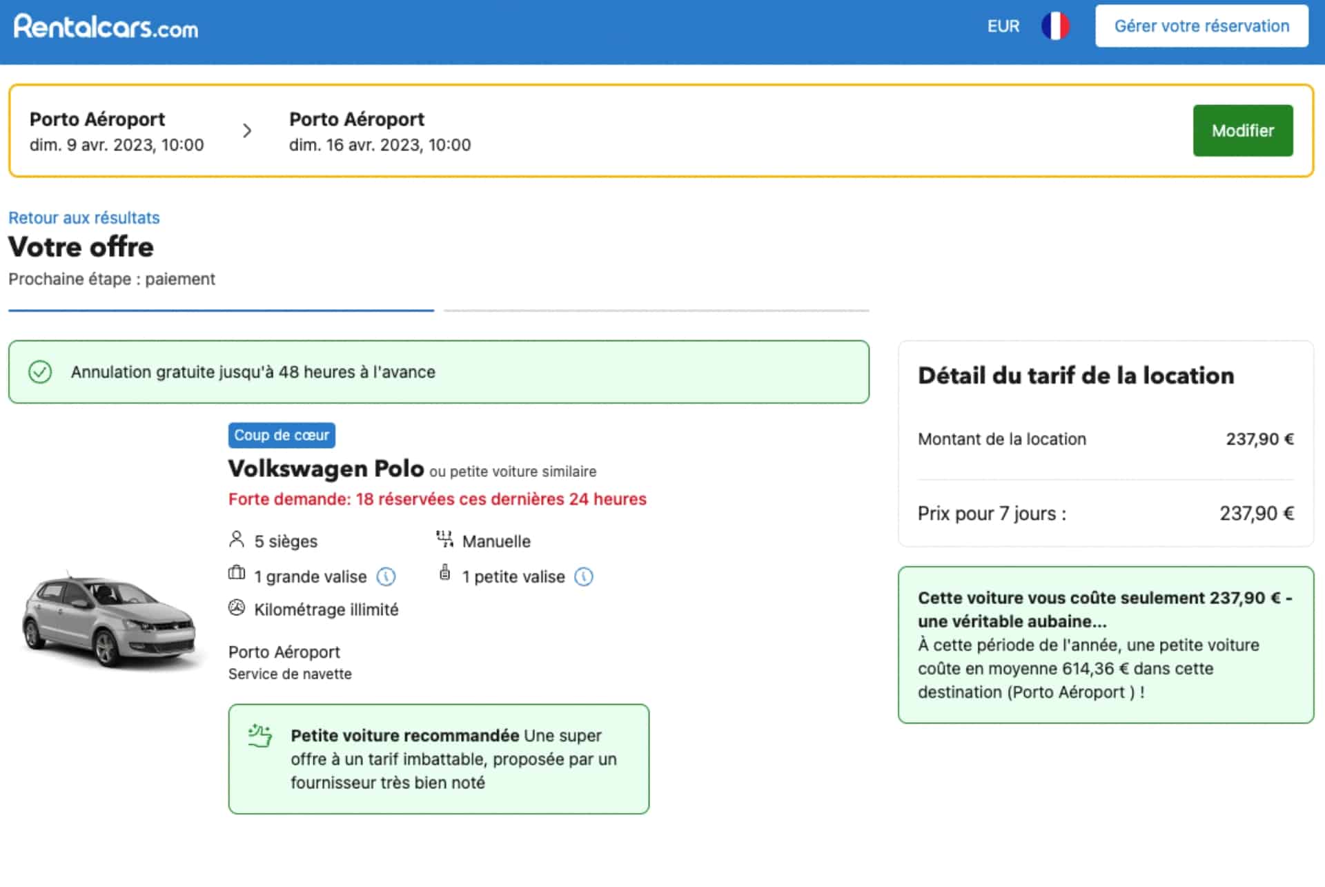Click the green checkmark cancellation icon
Screen dimensions: 1325x887
[x=40, y=372]
